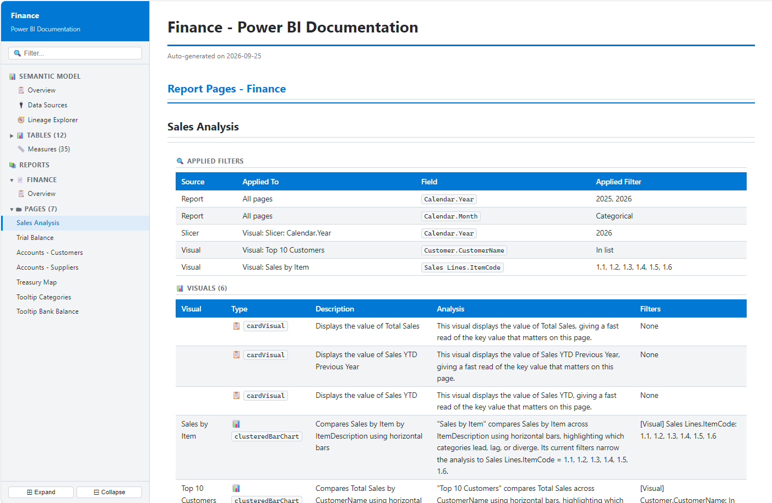The image size is (772, 503).
Task: Click the Analysis column header in Visuals table
Action: click(450, 309)
